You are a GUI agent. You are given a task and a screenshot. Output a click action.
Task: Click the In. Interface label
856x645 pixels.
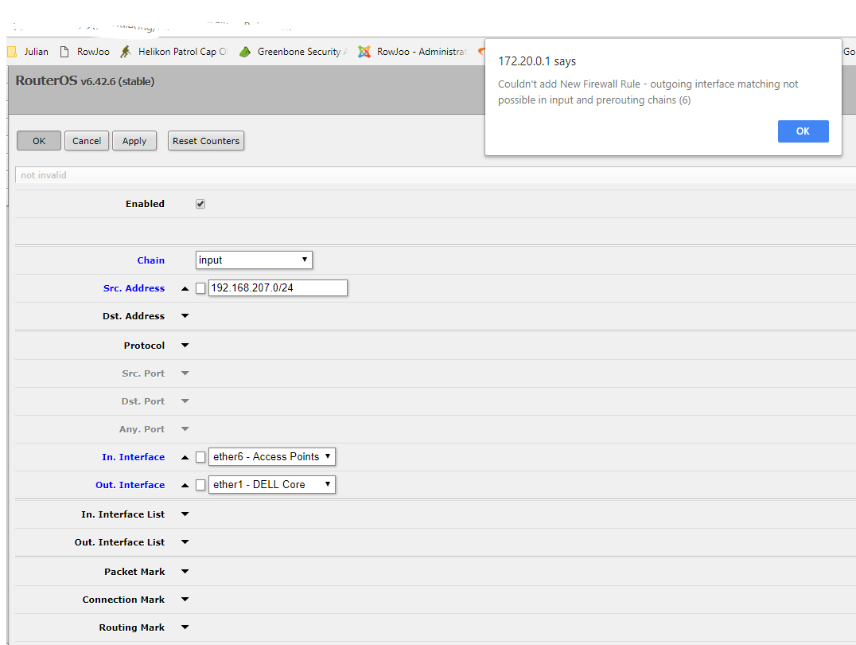[133, 457]
